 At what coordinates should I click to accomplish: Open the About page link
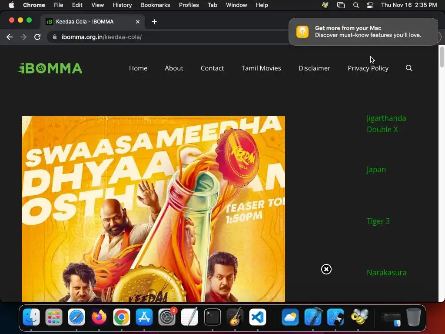tap(174, 68)
